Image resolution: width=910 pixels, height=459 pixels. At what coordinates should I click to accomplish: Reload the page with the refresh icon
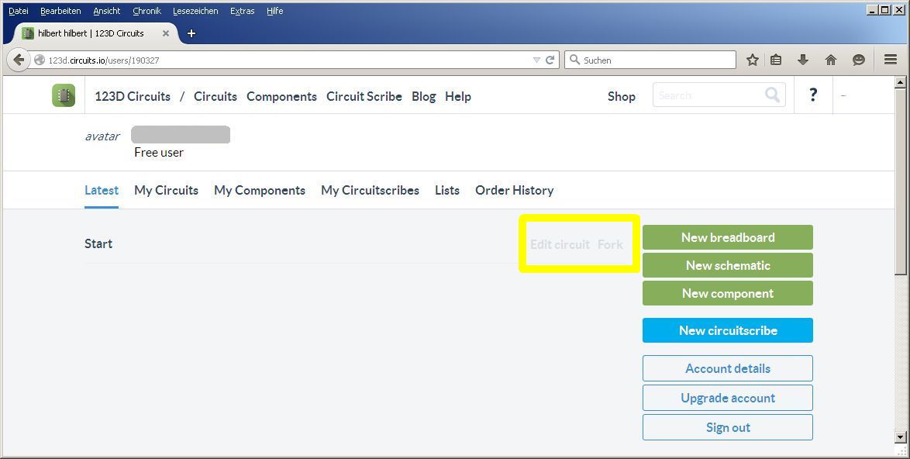550,60
